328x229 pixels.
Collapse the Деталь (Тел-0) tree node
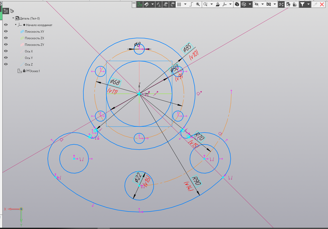tap(13, 18)
